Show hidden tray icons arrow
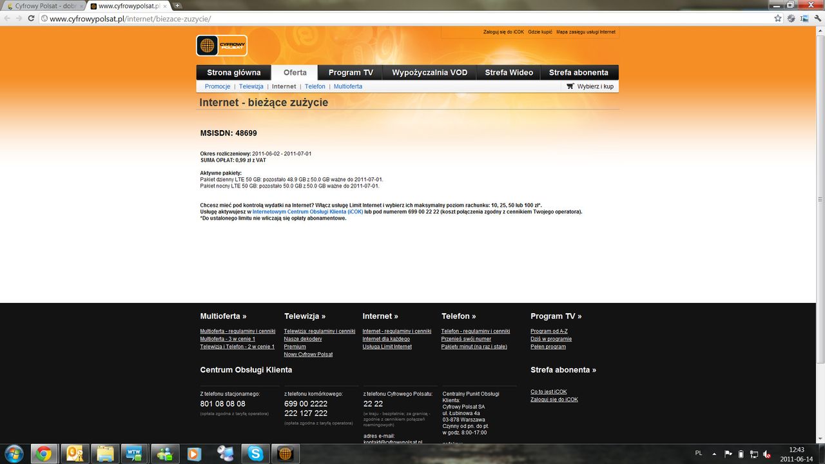This screenshot has height=464, width=825. (x=714, y=454)
